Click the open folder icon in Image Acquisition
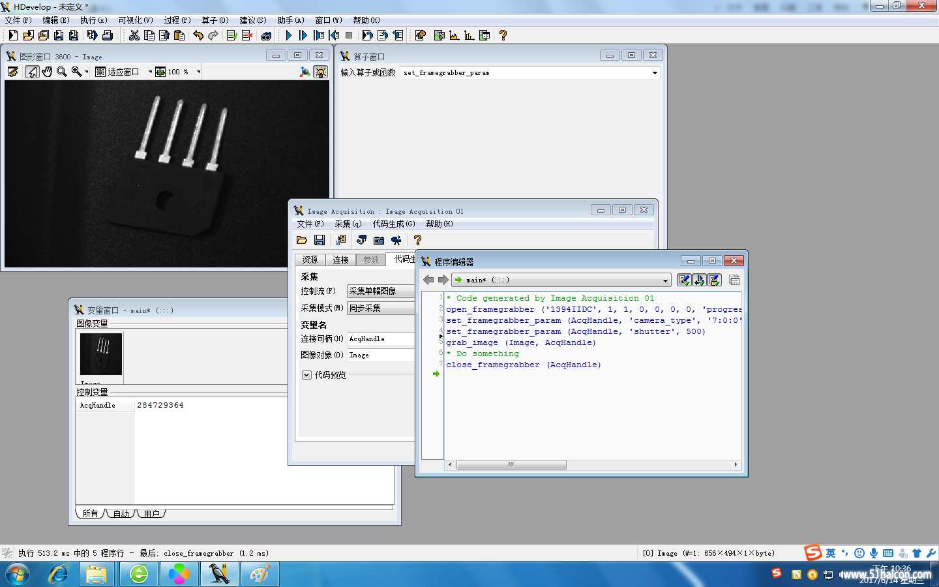The image size is (939, 587). pyautogui.click(x=301, y=240)
